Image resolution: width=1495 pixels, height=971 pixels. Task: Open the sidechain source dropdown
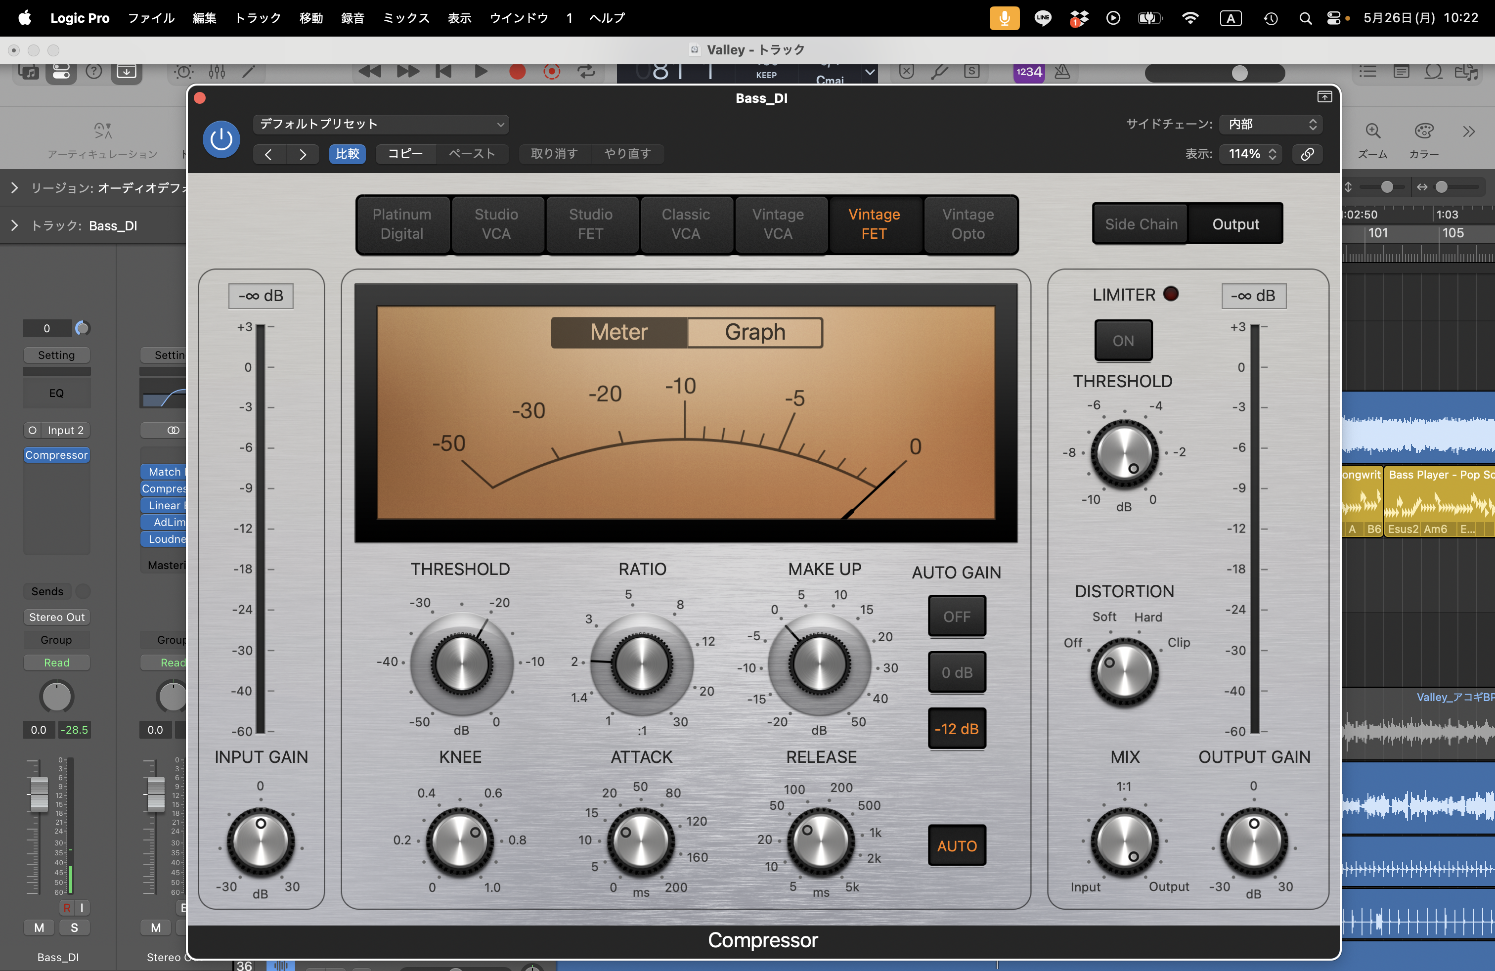point(1271,124)
